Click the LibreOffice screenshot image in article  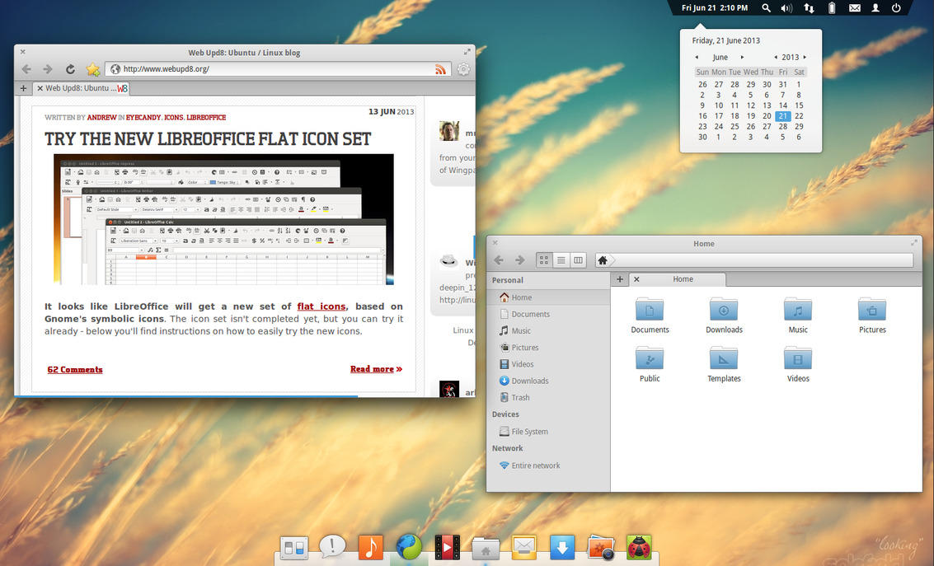point(223,219)
